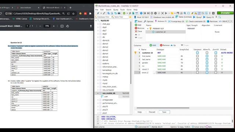Click the HeidiSQL help question-mark toolbar icon
This screenshot has height=132, width=235.
coord(141,13)
